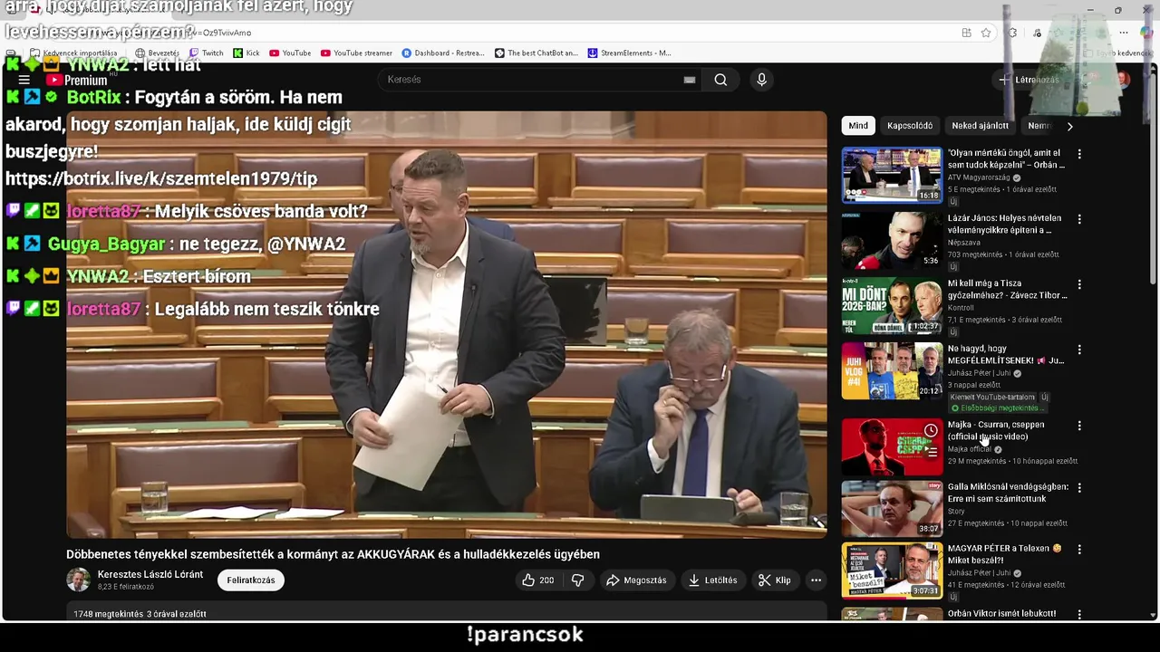This screenshot has width=1160, height=652.
Task: Click the favorites star in address bar
Action: 986,33
